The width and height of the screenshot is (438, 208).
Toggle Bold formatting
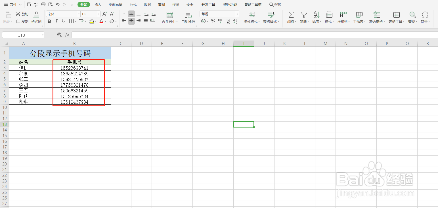tap(49, 21)
